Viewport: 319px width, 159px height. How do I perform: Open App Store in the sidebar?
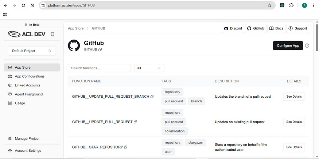coord(32,68)
